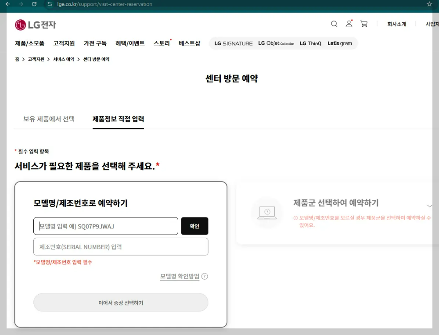The image size is (439, 335).
Task: Click the browser back arrow
Action: click(x=7, y=5)
